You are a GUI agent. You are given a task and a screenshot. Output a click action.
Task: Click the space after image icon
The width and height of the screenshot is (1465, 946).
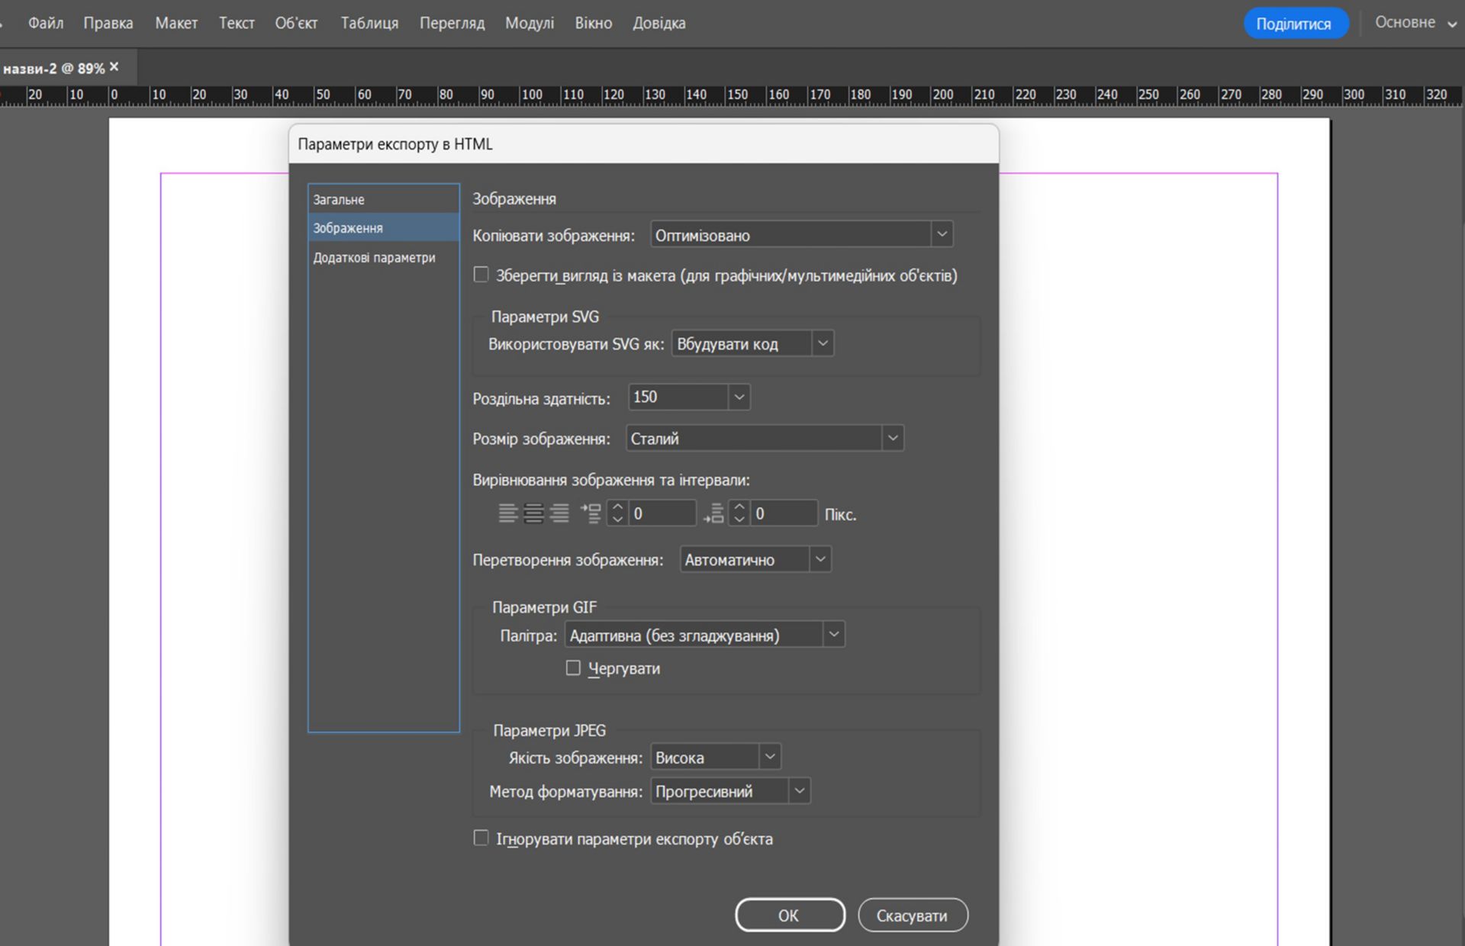(713, 513)
